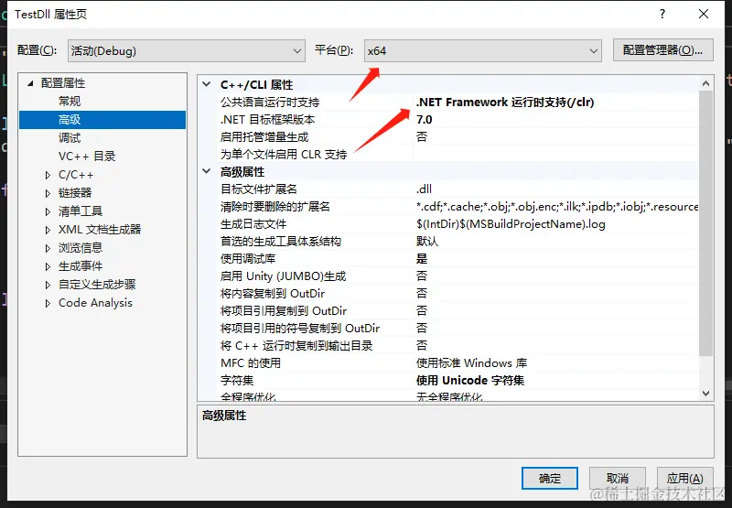Screen dimensions: 732x508
Task: Click the 使用标准 Windows 库 value
Action: coord(471,362)
